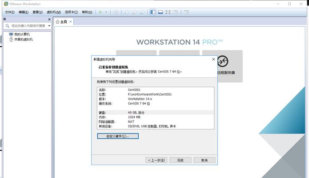Image resolution: width=309 pixels, height=178 pixels.
Task: Click the magnifier search icon in the library
Action: tap(8, 26)
